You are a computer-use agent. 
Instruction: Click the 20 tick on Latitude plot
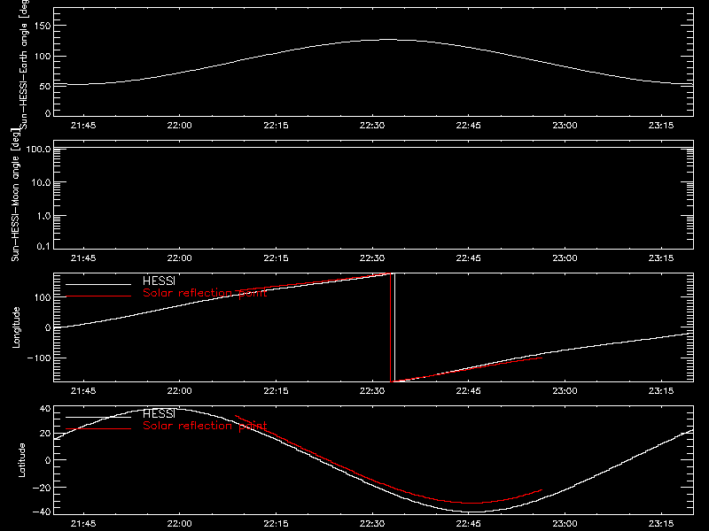click(45, 434)
